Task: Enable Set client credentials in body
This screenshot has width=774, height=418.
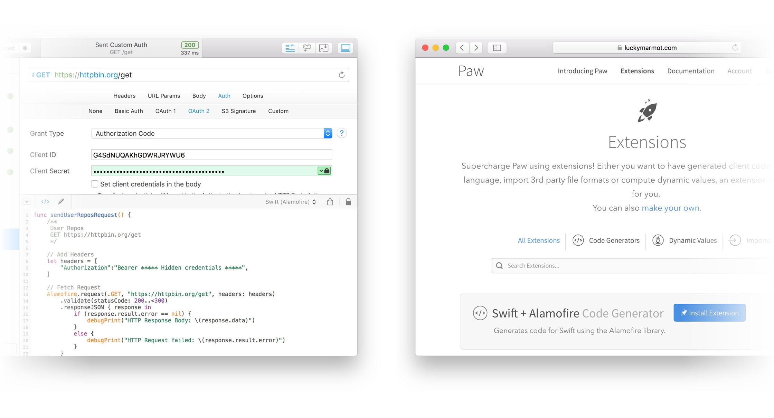Action: (95, 184)
